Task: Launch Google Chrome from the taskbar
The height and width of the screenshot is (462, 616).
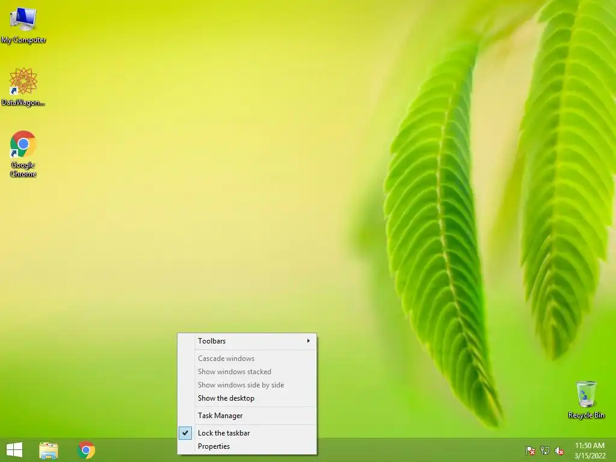Action: [x=86, y=450]
